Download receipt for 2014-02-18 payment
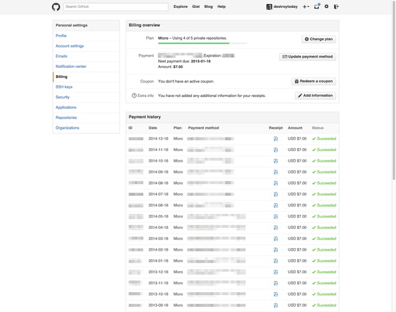This screenshot has width=396, height=312. tap(276, 250)
